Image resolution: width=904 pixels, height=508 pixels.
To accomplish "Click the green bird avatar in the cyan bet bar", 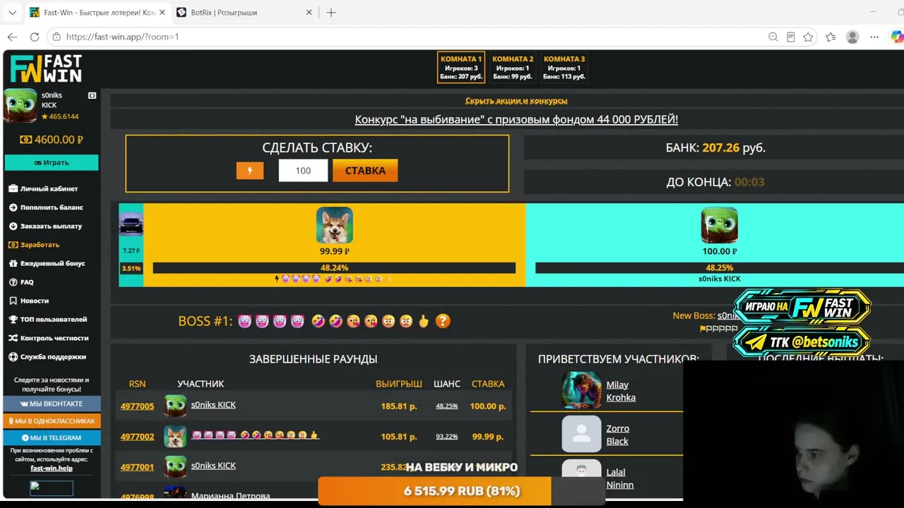I will tap(719, 225).
